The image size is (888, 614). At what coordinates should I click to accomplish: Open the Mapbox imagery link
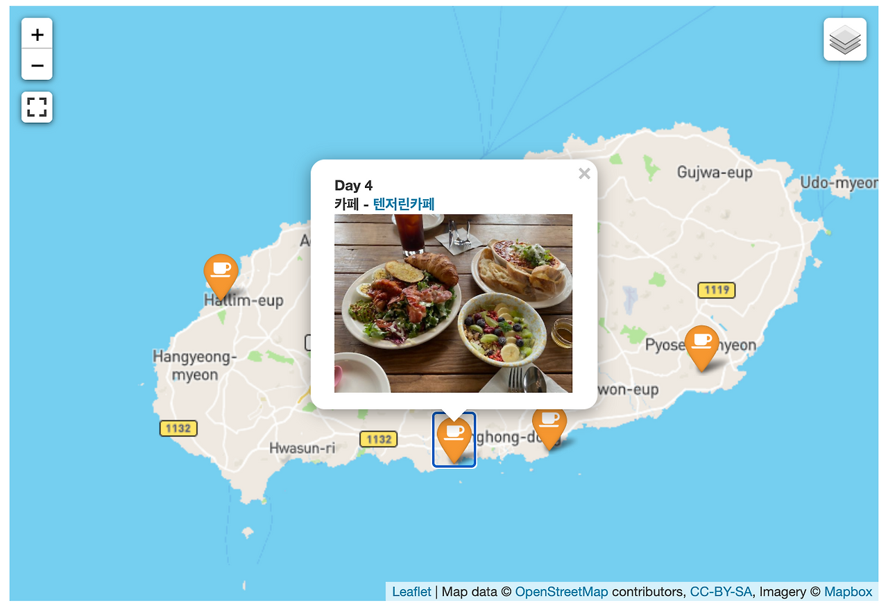tap(848, 592)
